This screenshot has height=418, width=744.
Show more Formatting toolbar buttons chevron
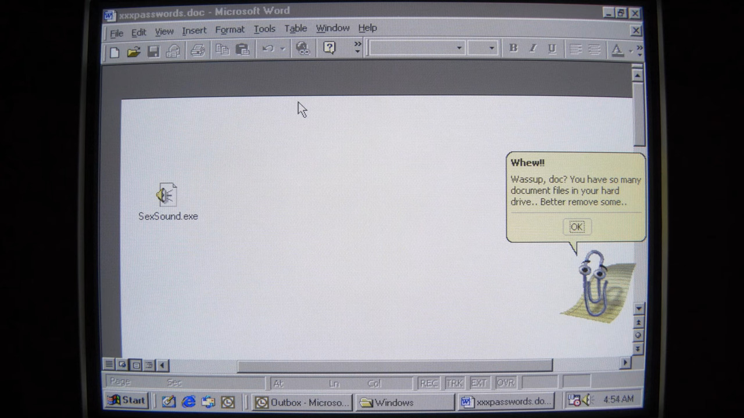coord(639,51)
